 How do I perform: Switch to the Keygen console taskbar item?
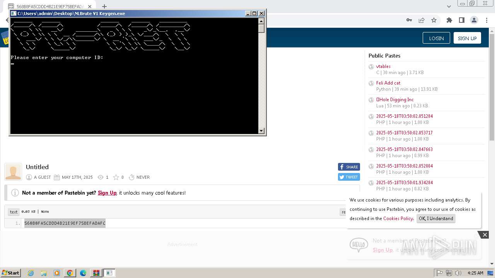click(109, 273)
